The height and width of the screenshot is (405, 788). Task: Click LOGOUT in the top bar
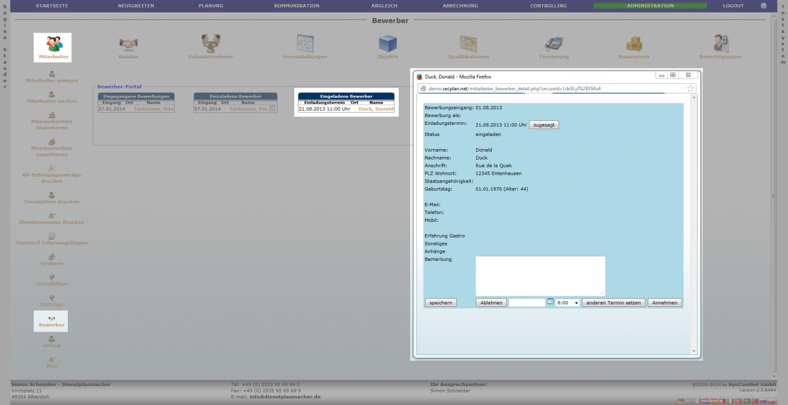(733, 6)
